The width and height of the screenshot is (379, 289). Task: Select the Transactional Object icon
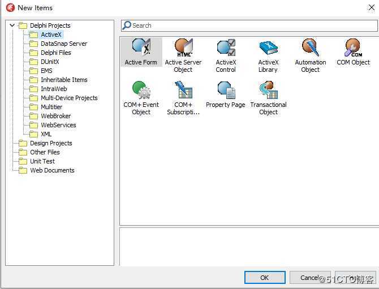click(x=268, y=90)
